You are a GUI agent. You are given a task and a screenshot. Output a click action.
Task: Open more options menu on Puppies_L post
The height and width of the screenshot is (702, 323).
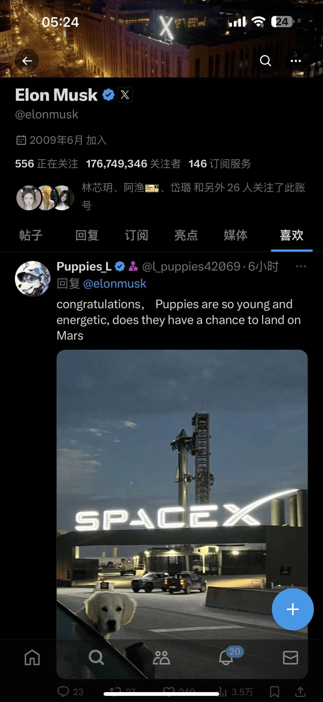[301, 266]
